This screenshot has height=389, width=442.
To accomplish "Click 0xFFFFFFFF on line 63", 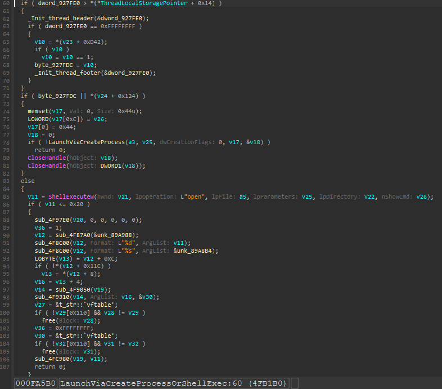I will (x=118, y=26).
